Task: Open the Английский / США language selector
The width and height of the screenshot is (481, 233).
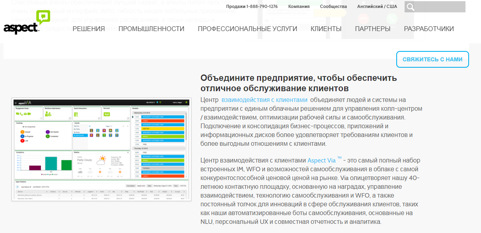Action: [x=377, y=6]
